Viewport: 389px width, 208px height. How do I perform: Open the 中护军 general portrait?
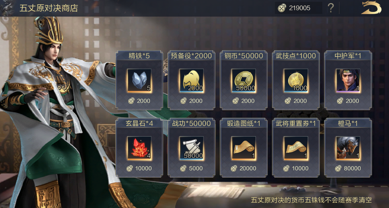click(348, 80)
